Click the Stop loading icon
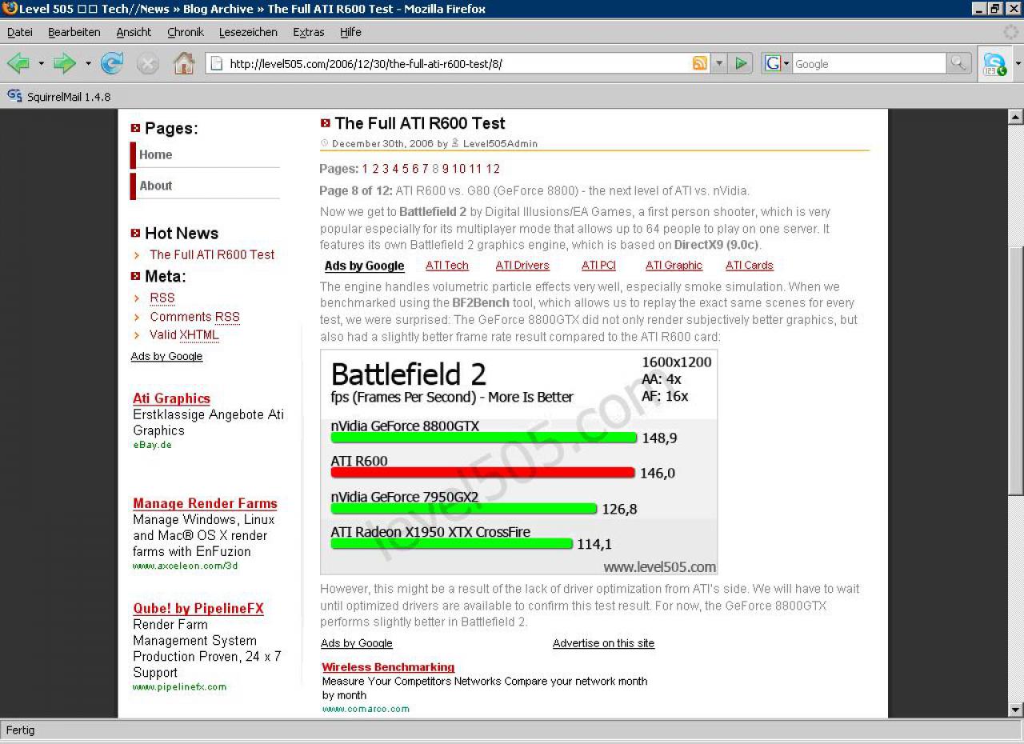 tap(148, 64)
